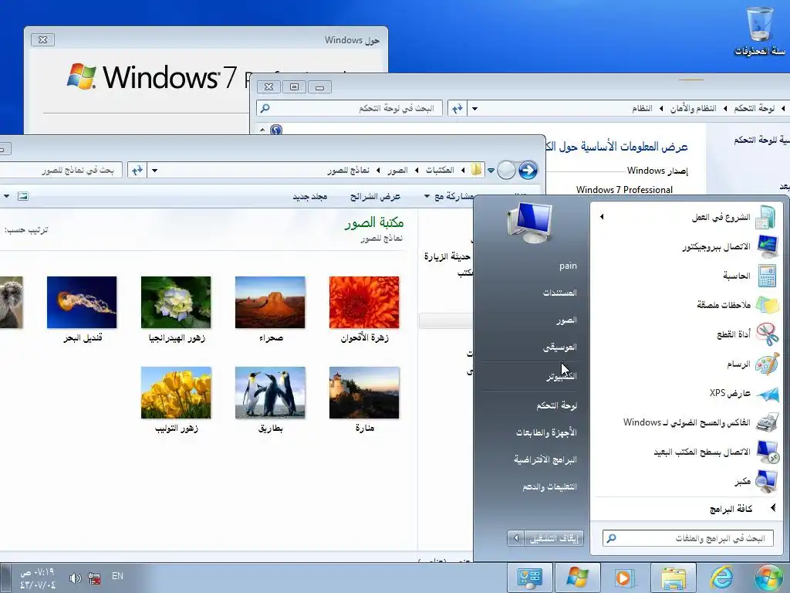The height and width of the screenshot is (593, 790).
Task: Open the Control Panel taskbar item
Action: point(529,578)
